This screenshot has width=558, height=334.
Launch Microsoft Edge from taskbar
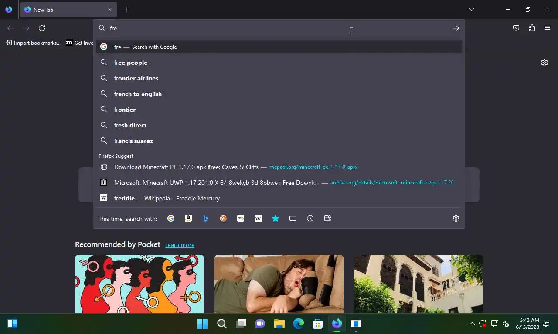298,324
